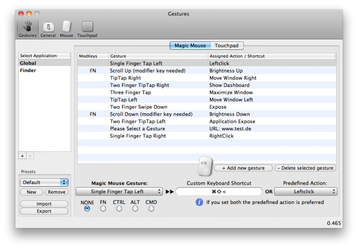Switch to the Magic Mouse tab
358x249 pixels.
pos(190,46)
